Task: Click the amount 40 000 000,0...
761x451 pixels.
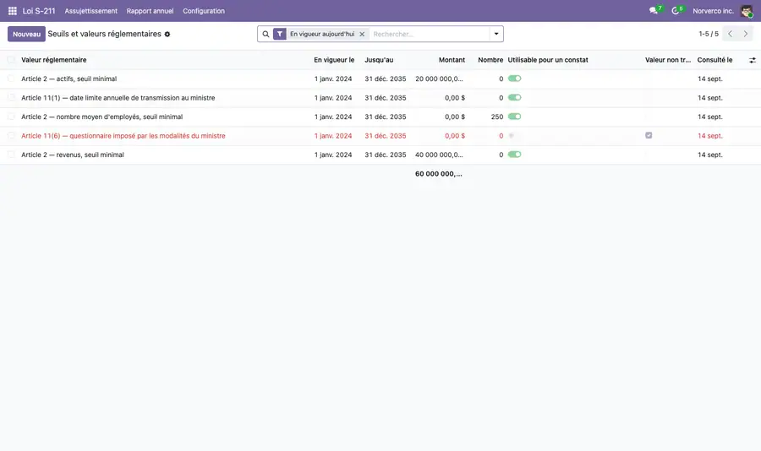Action: pyautogui.click(x=439, y=155)
